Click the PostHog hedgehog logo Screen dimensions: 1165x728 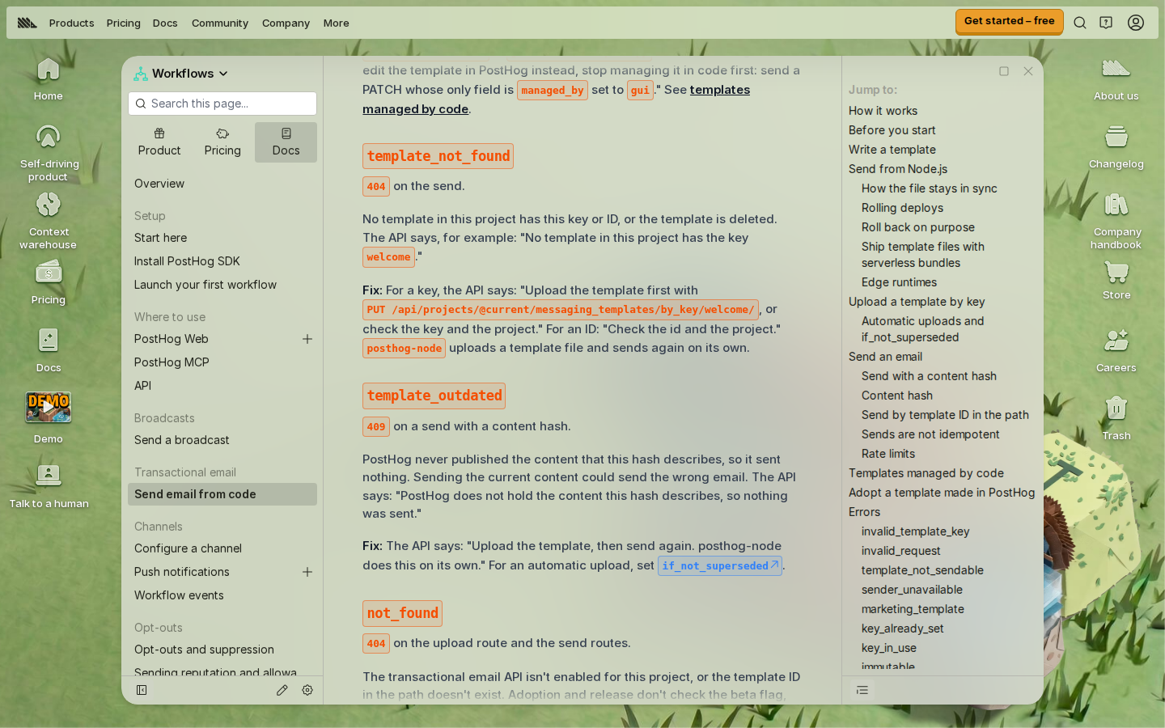[28, 23]
